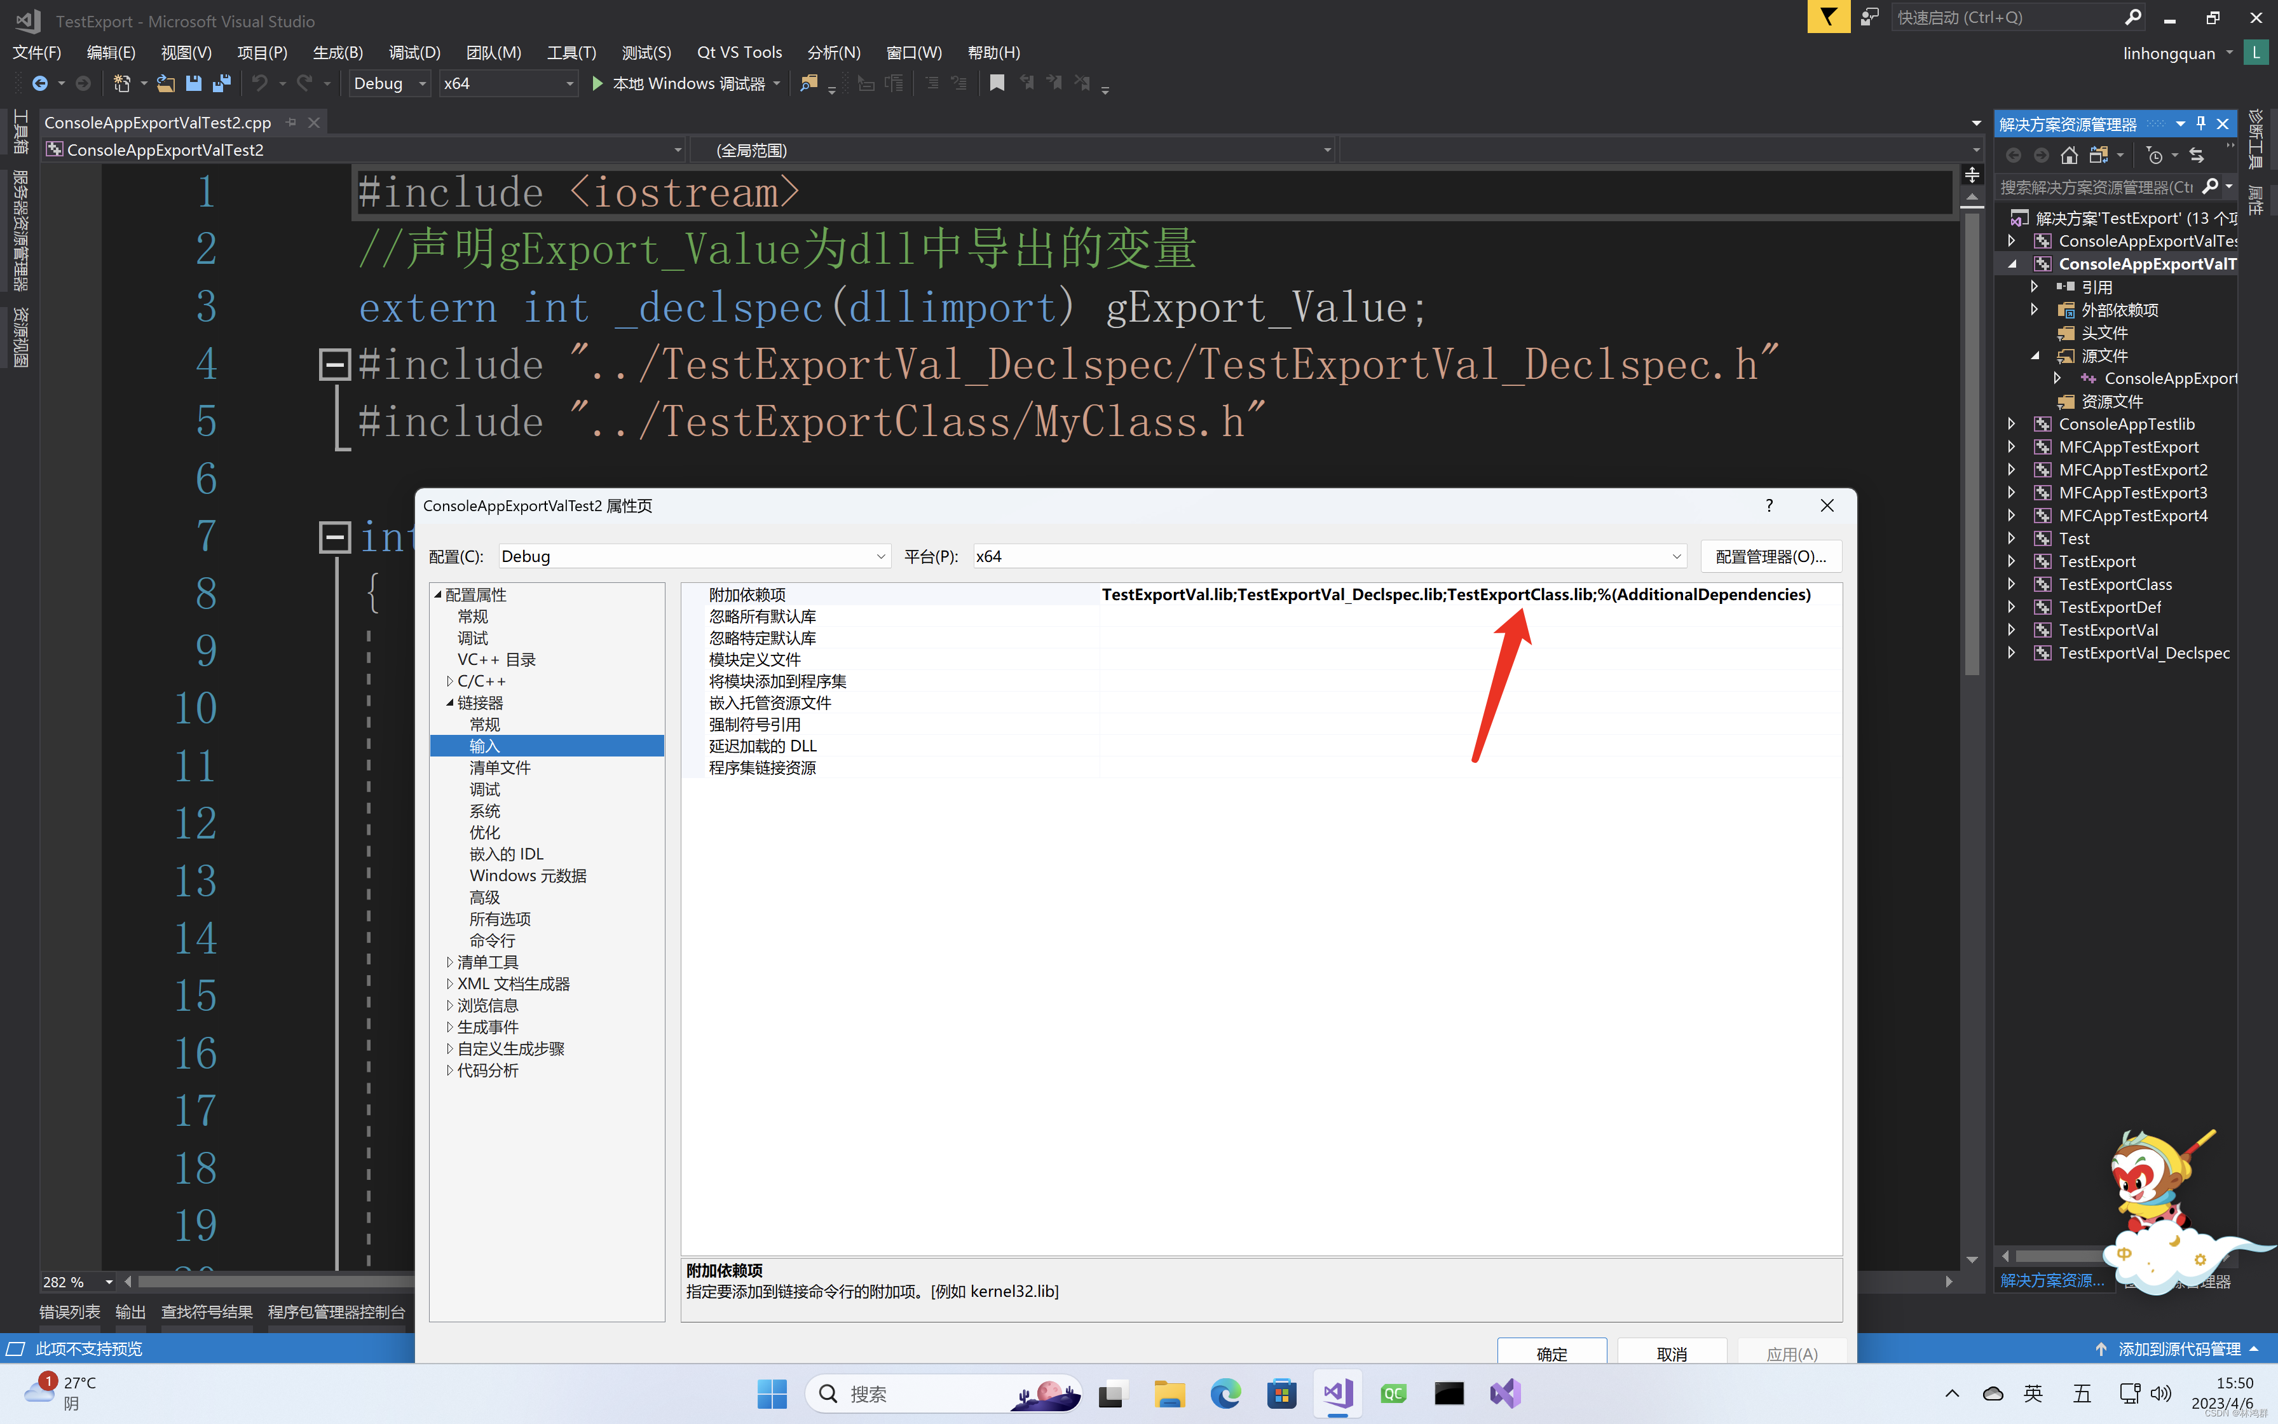Select the 延迟加载的 DLL property row
This screenshot has width=2278, height=1424.
1262,746
